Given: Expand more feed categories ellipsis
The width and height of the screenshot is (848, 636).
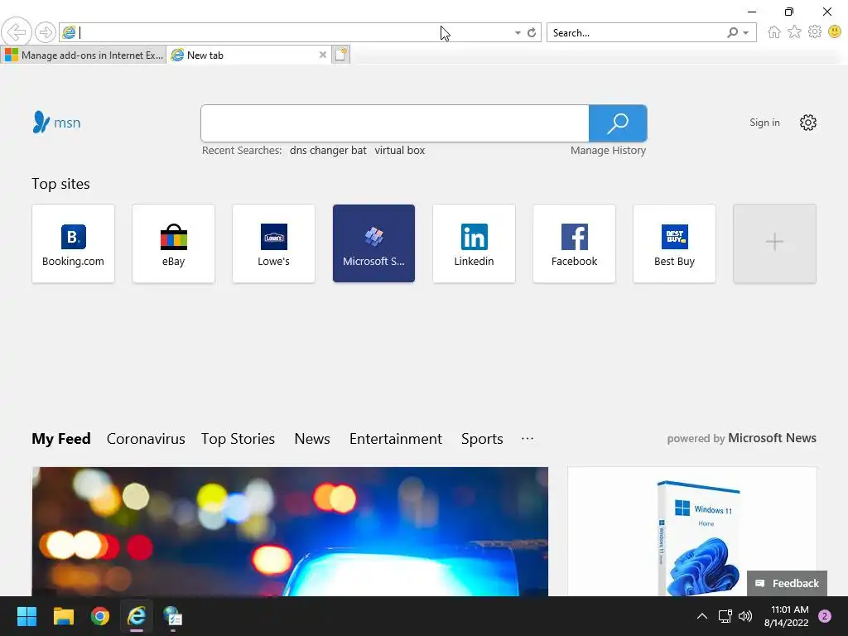Looking at the screenshot, I should [x=528, y=439].
